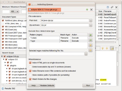Open the help question mark icon
The image size is (122, 91).
point(108,7)
